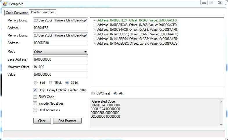Viewport: 228px width, 140px height.
Task: Click the Address field containing 0086AF58
Action: 60,28
